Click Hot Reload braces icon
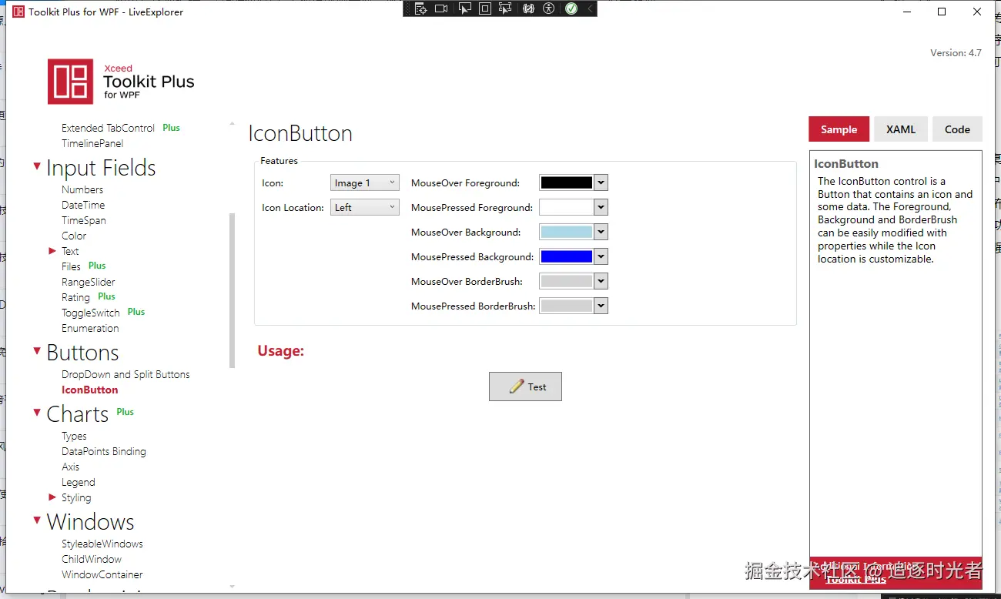The height and width of the screenshot is (599, 1001). click(528, 8)
